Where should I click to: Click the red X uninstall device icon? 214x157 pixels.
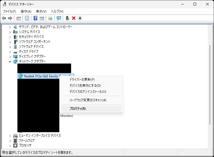click(x=74, y=18)
